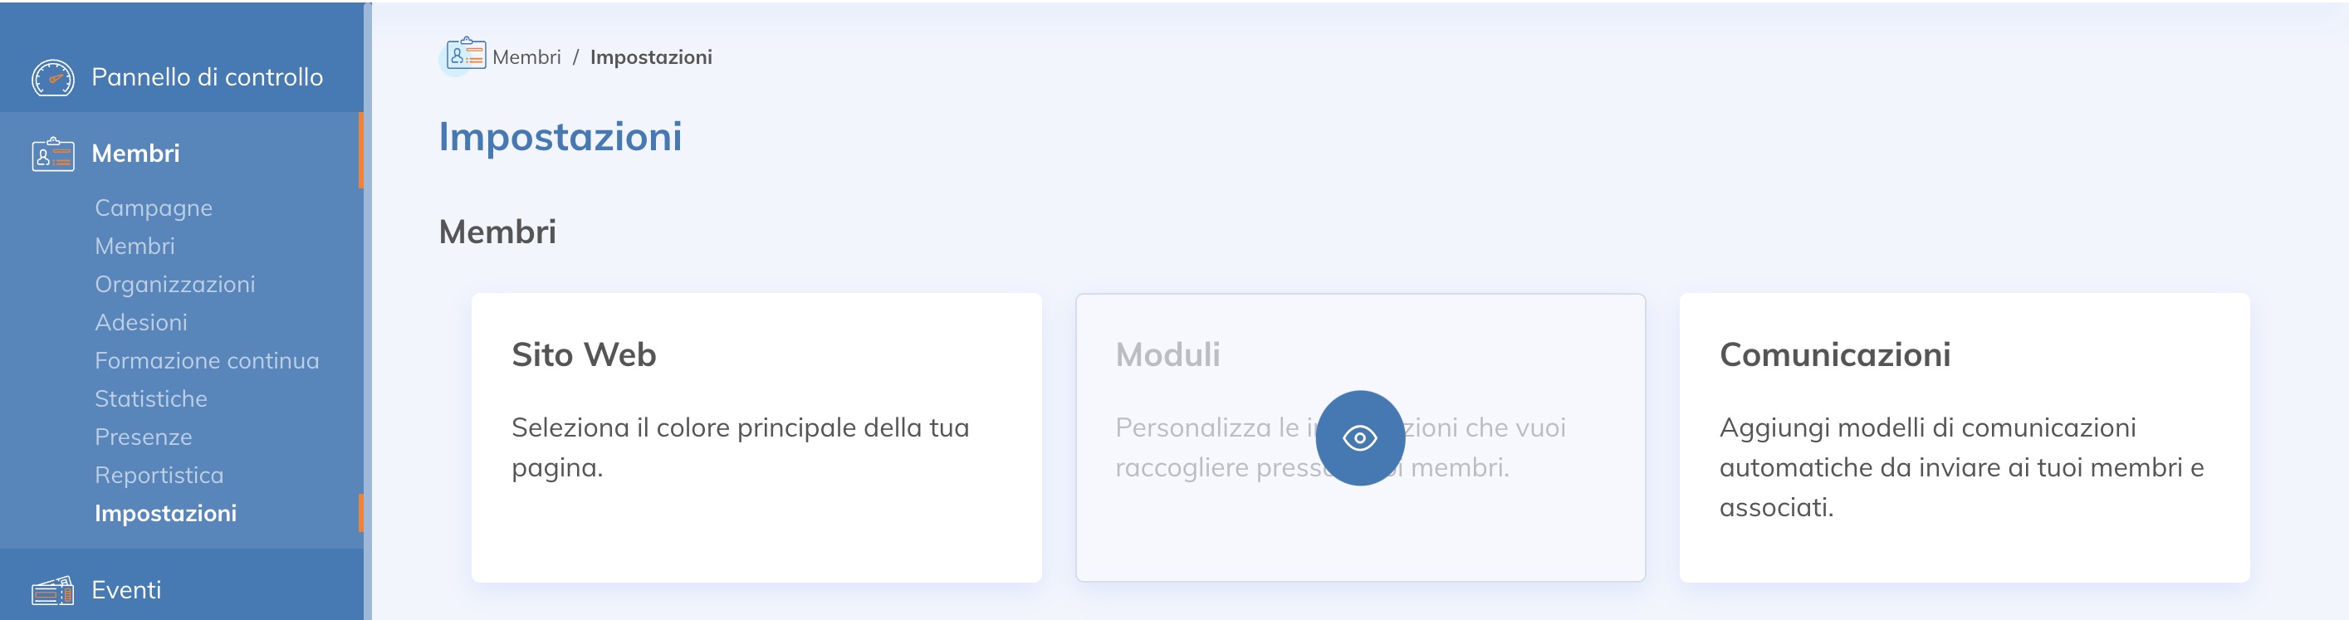Select Membri submenu item under Membri
The width and height of the screenshot is (2349, 620).
[x=135, y=247]
